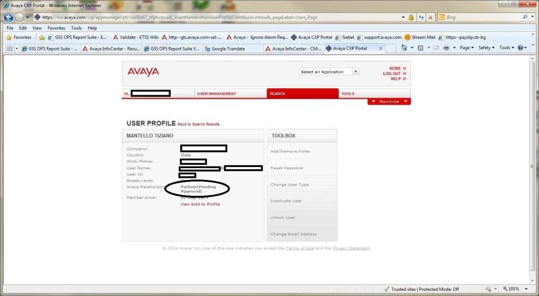Open the tab list dropdown arrow

[x=16, y=48]
